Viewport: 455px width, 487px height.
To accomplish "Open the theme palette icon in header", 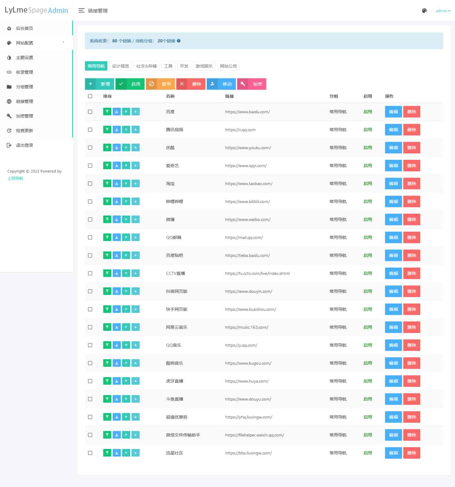I will point(424,11).
